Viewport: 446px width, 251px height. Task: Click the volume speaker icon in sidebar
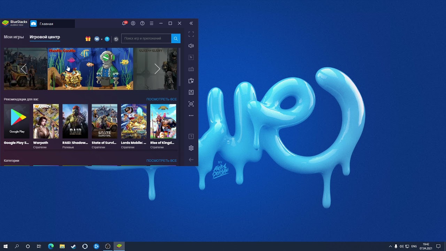point(191,46)
